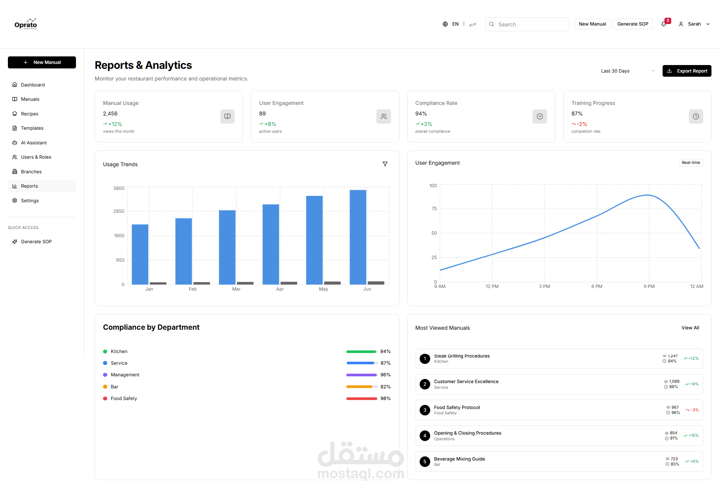Switch language to Arabic
This screenshot has width=722, height=491.
pos(473,24)
